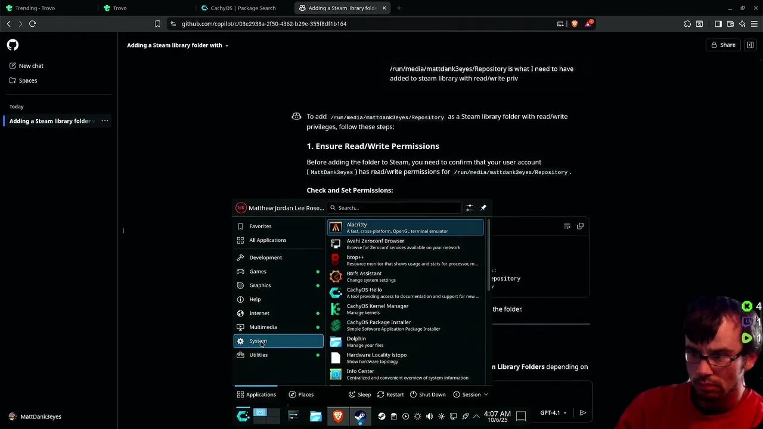
Task: Open launcher configure settings icon
Action: (x=470, y=208)
